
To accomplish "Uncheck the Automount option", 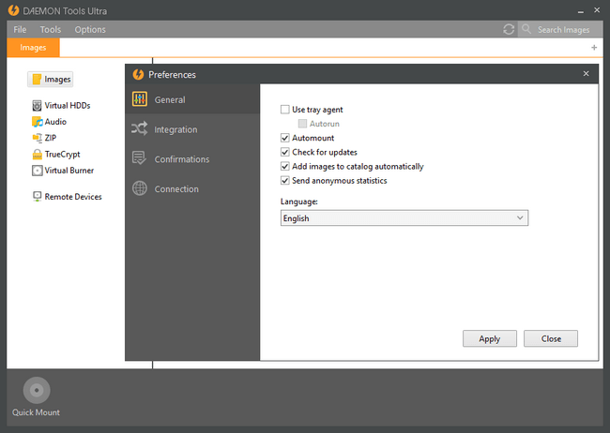I will 284,138.
